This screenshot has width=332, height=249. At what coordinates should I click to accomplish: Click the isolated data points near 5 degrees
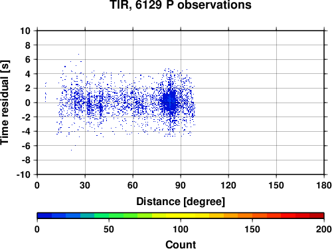point(46,92)
